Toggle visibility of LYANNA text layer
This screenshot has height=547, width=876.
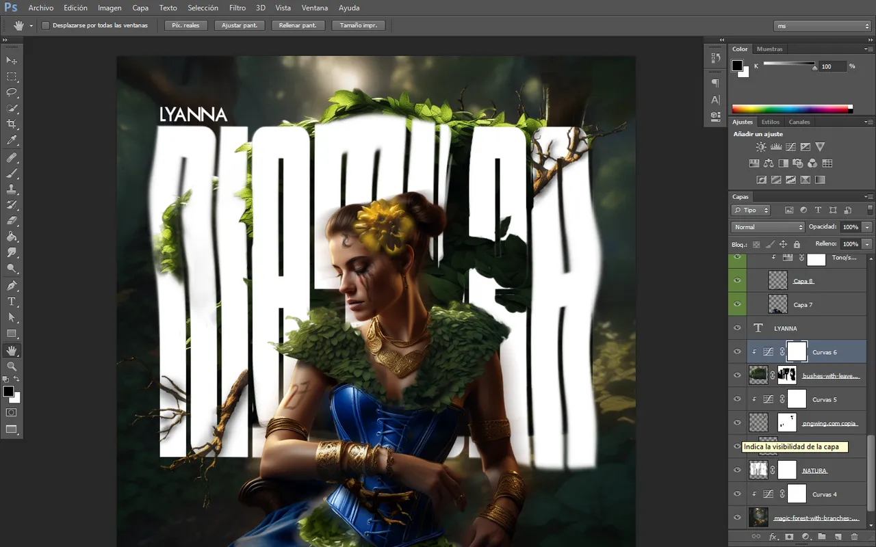tap(737, 328)
